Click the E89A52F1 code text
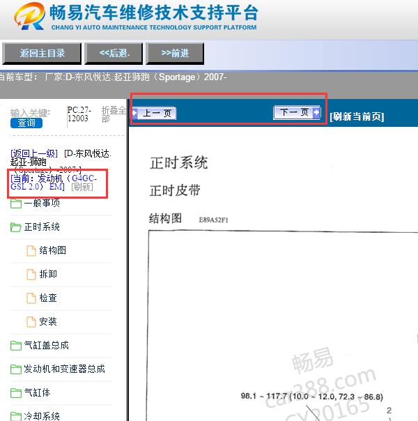The width and height of the screenshot is (418, 421). coord(214,220)
